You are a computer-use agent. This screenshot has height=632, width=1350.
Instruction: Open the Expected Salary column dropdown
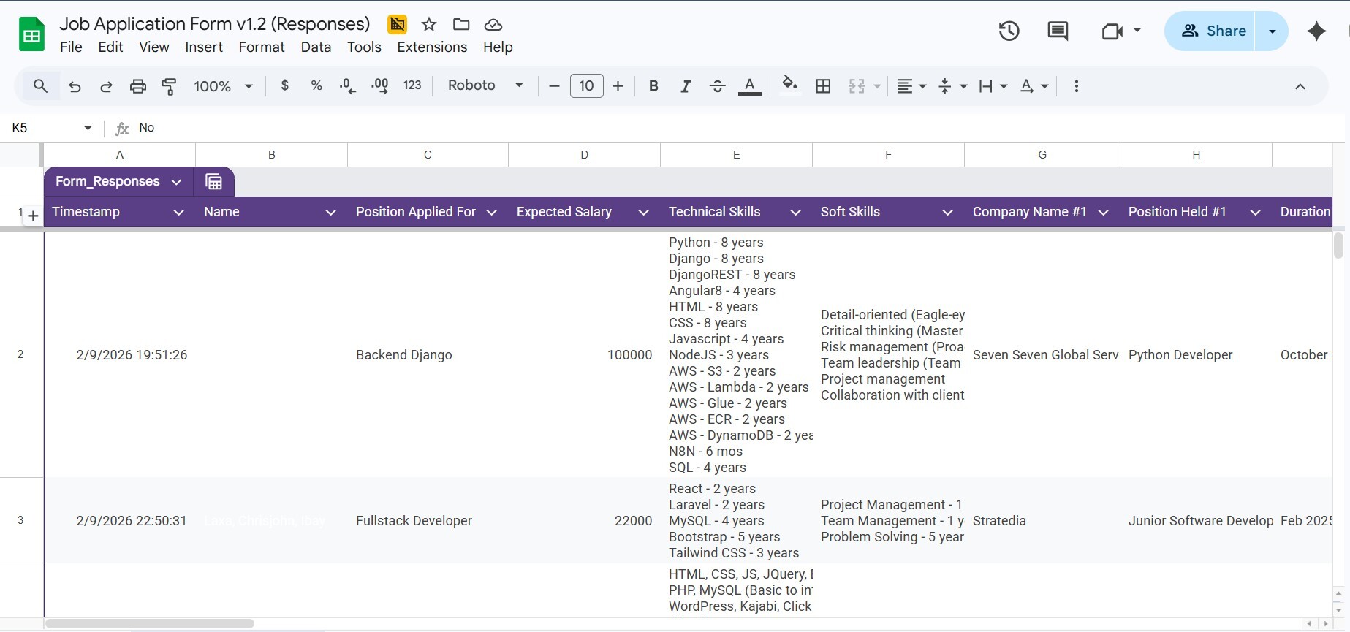point(643,213)
